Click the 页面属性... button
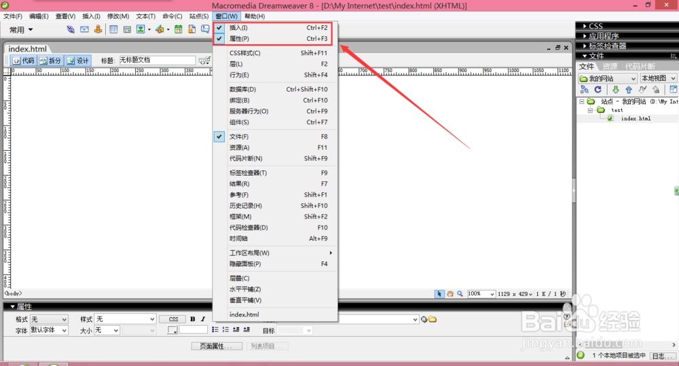This screenshot has width=679, height=366. point(217,346)
